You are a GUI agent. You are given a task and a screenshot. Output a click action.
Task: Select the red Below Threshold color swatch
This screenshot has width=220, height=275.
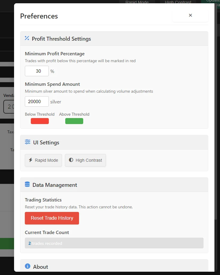pos(40,121)
